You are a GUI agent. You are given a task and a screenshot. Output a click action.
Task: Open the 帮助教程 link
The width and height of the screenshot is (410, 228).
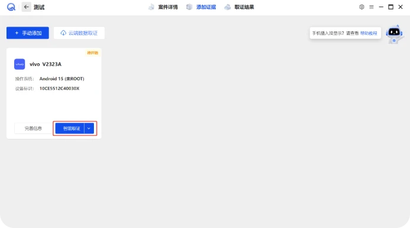[x=369, y=33]
